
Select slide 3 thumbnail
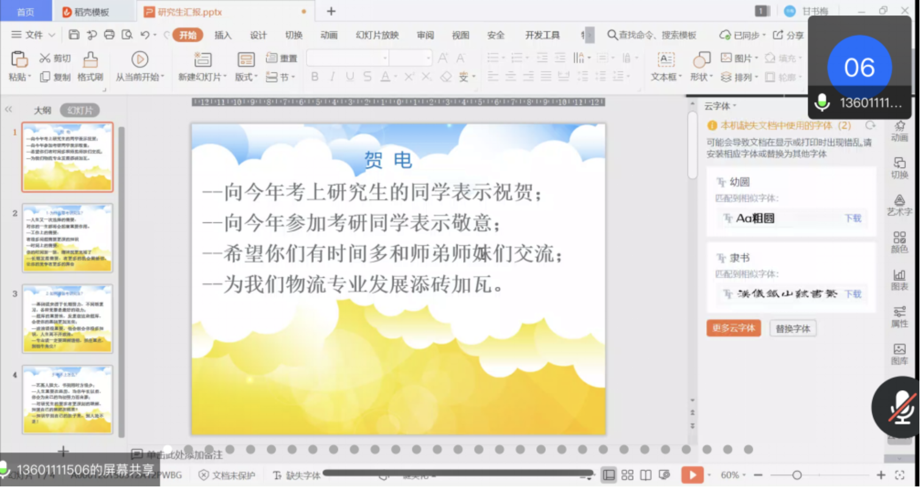68,319
